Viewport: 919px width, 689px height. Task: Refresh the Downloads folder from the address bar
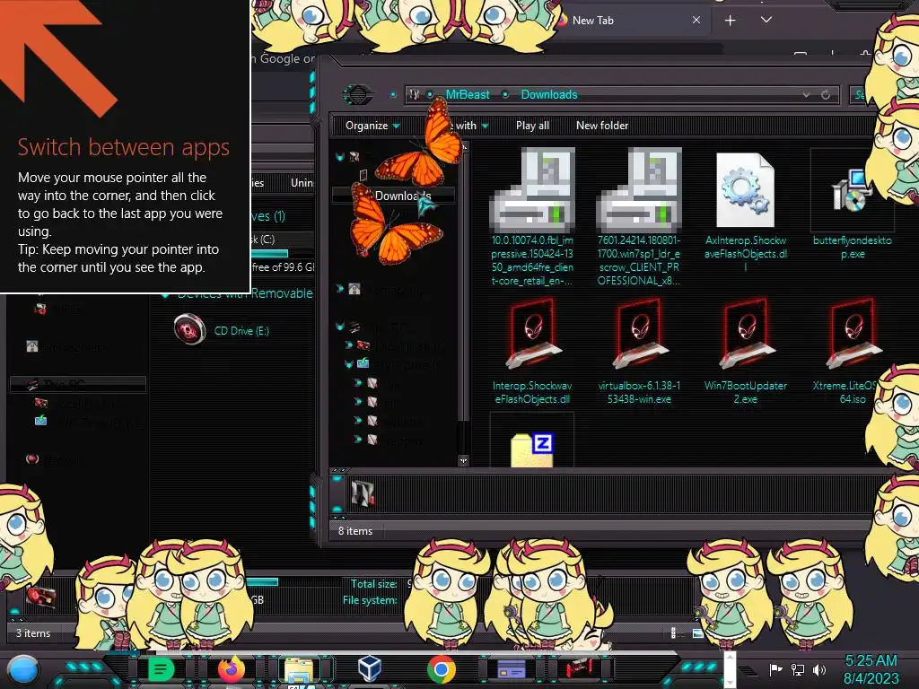click(826, 94)
